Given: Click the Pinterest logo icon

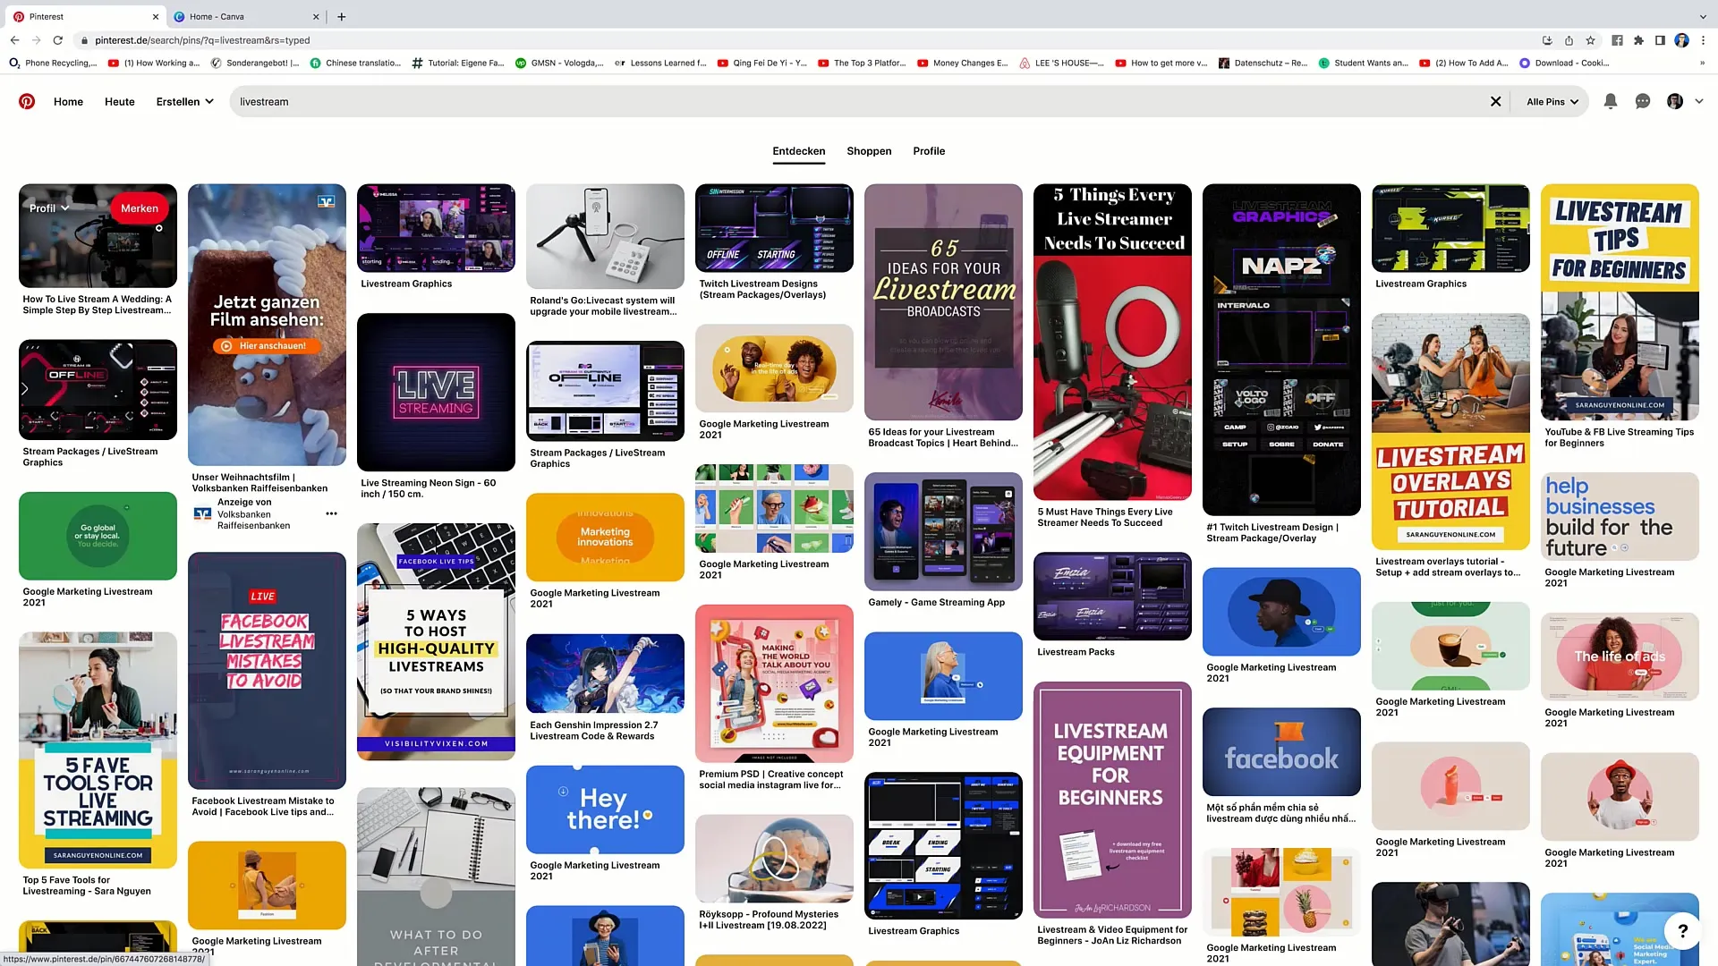Looking at the screenshot, I should [x=27, y=101].
